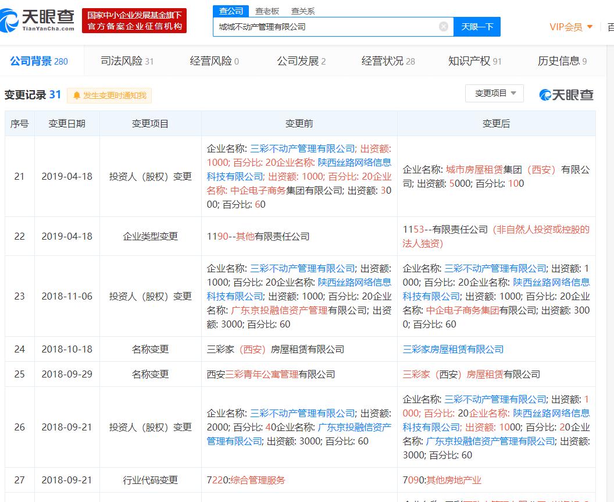
Task: Click 发生变更时通知我 notification button
Action: coord(109,95)
